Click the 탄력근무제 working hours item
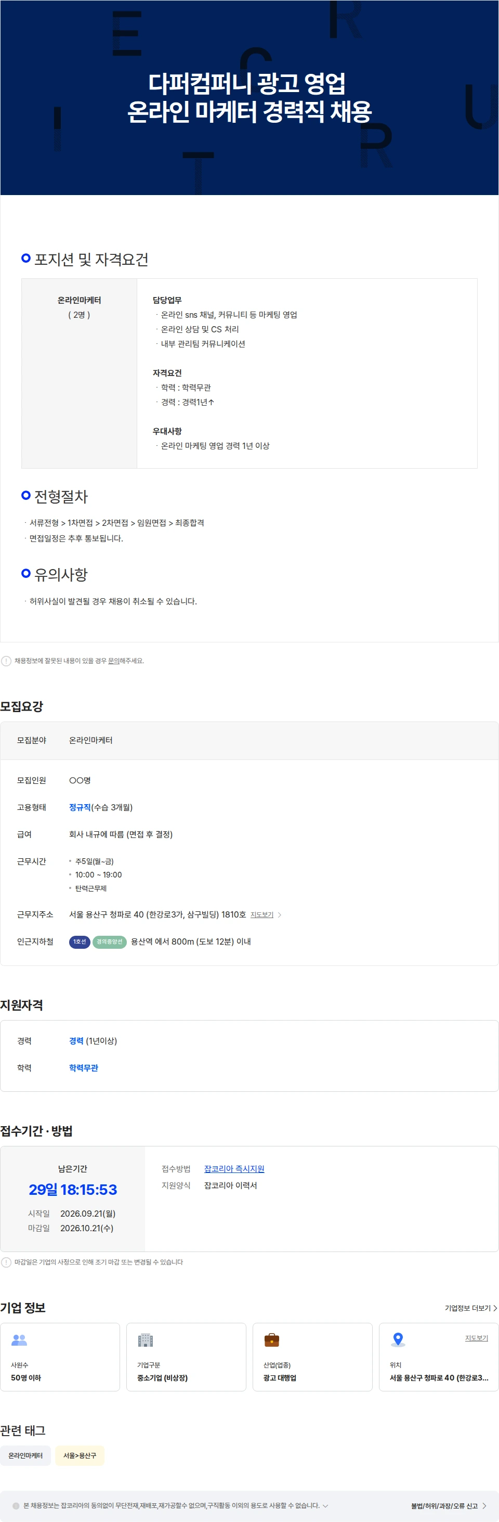This screenshot has height=1522, width=499. [x=91, y=888]
